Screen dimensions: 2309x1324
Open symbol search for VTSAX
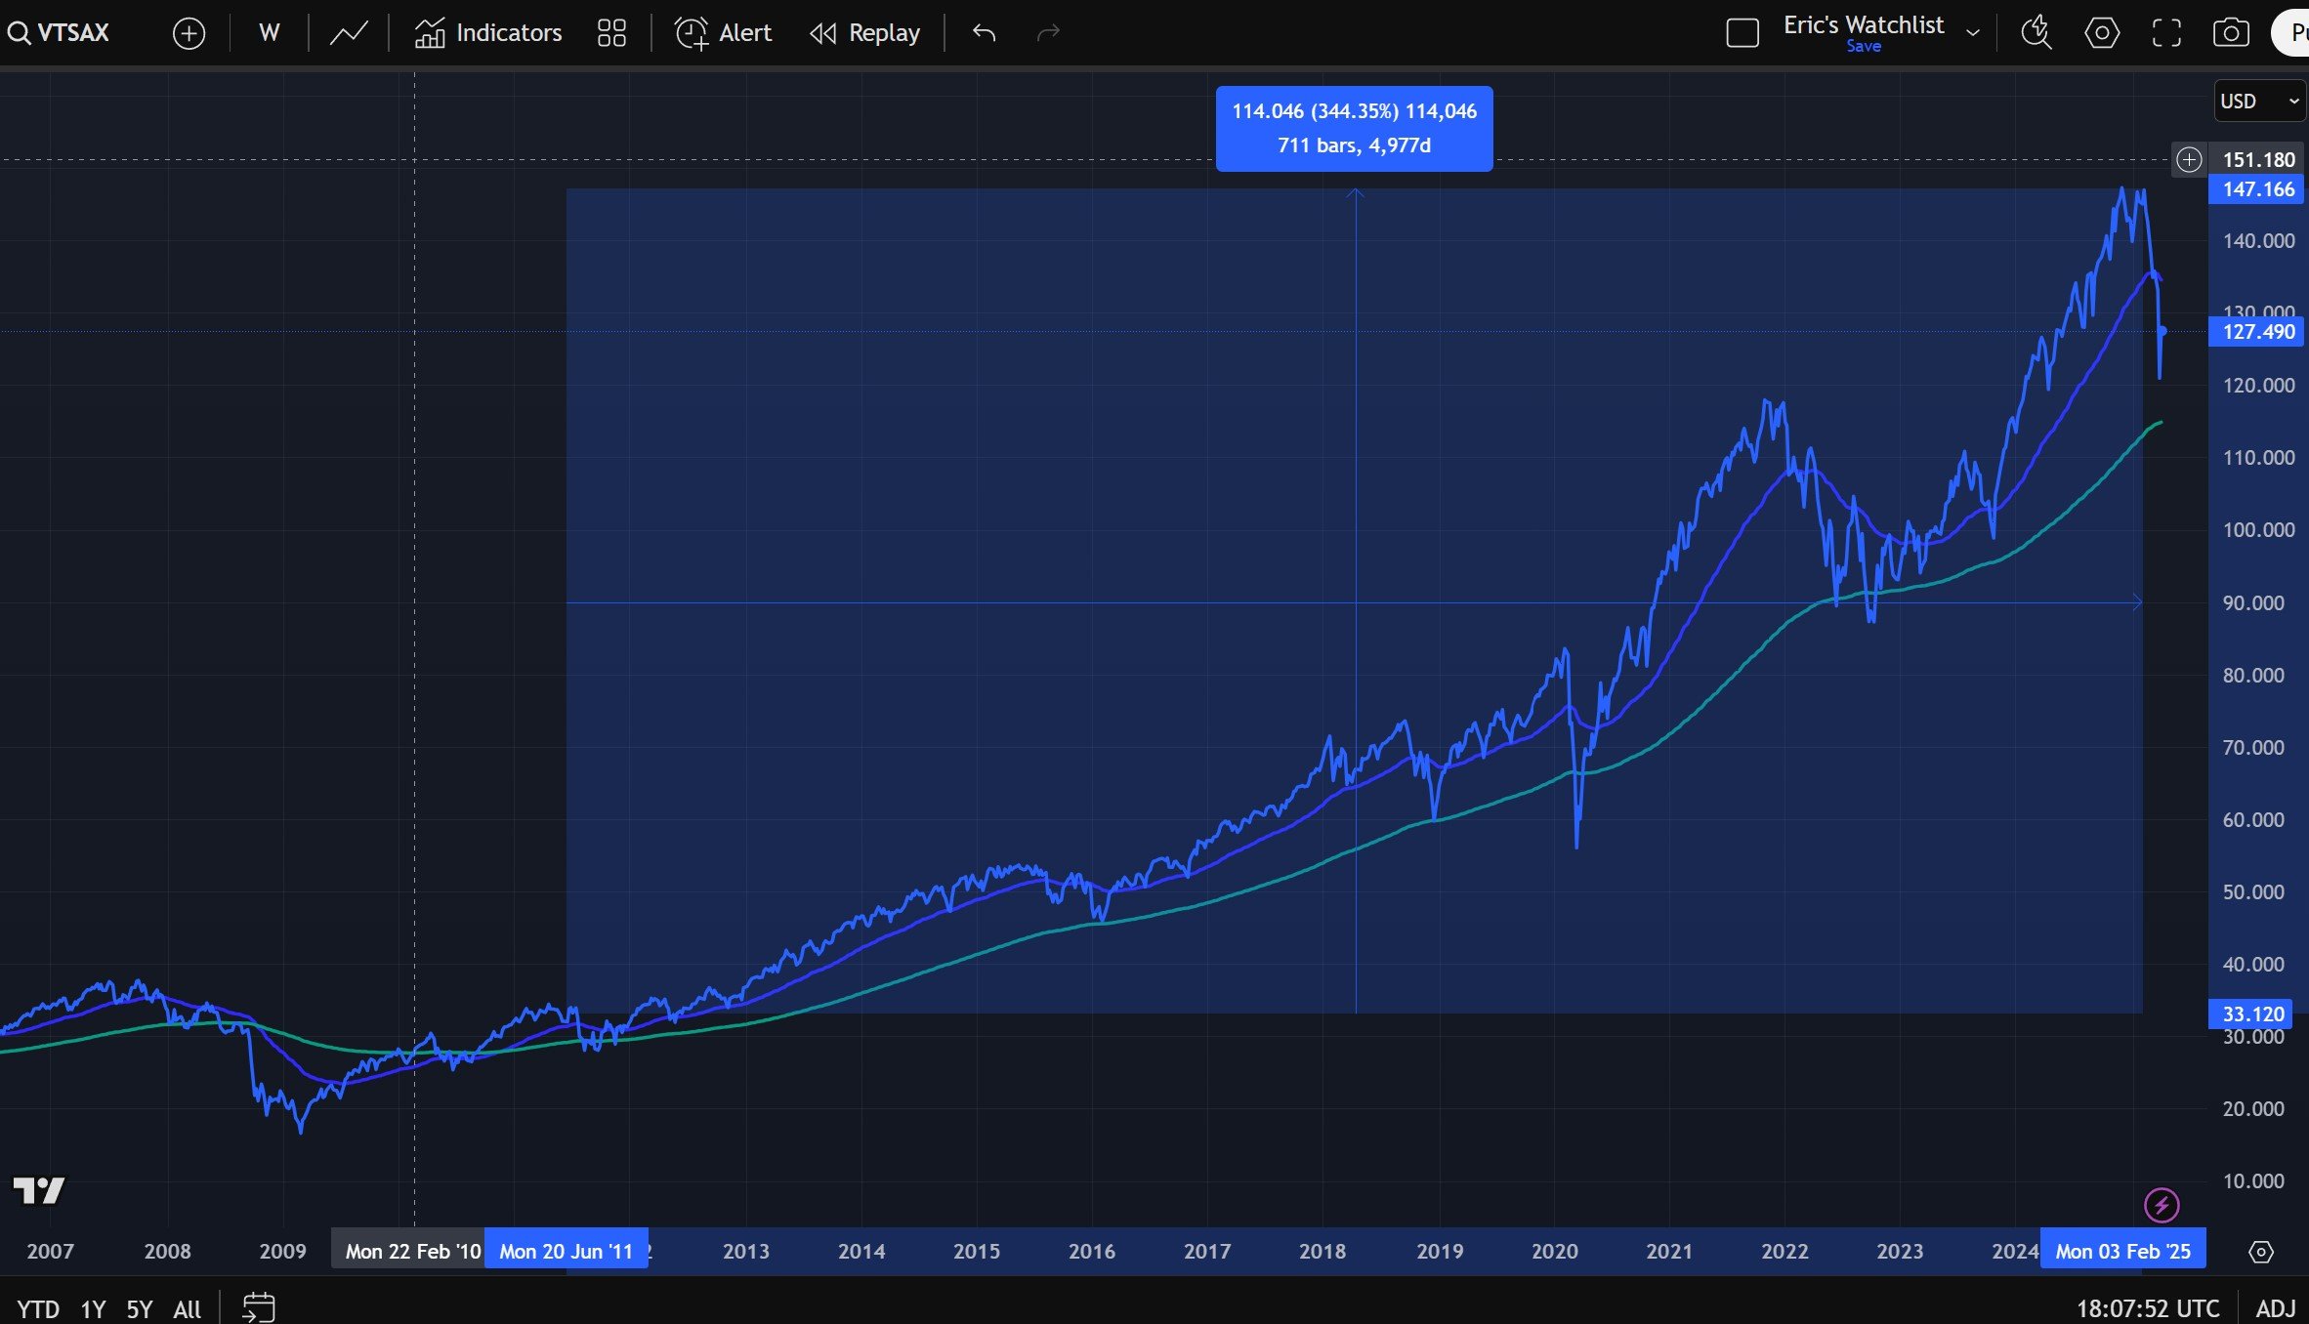[x=59, y=33]
